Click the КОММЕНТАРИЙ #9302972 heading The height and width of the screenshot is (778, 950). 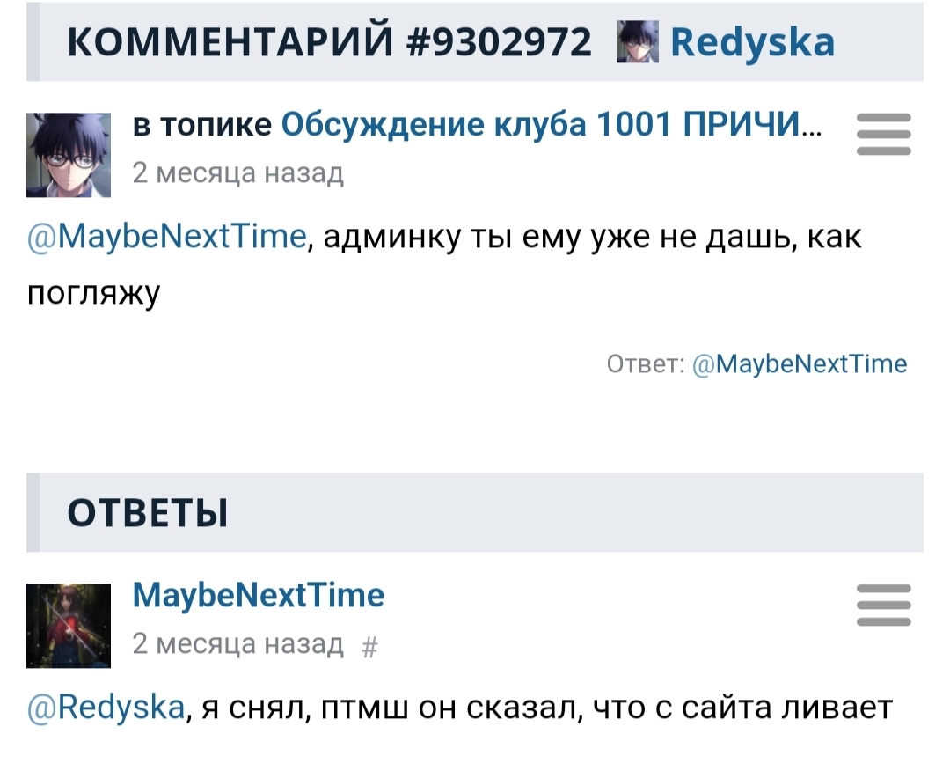pos(331,42)
